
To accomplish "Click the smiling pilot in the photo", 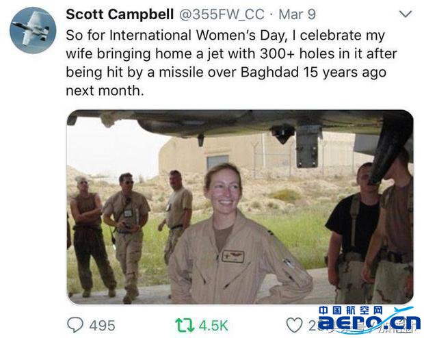I will click(238, 234).
